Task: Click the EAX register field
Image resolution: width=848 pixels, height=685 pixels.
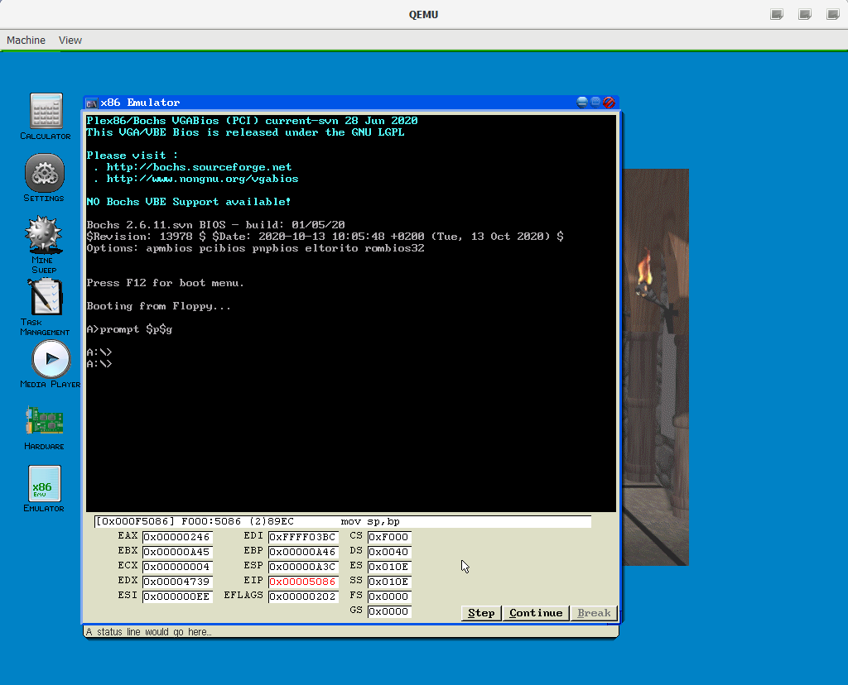Action: click(x=177, y=537)
